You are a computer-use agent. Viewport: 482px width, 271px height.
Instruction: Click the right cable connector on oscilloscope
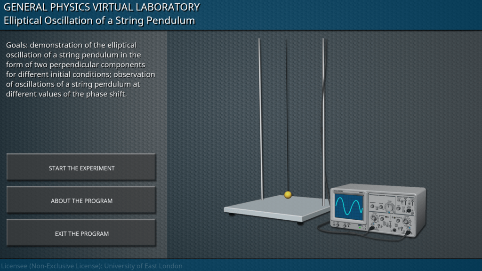point(409,232)
